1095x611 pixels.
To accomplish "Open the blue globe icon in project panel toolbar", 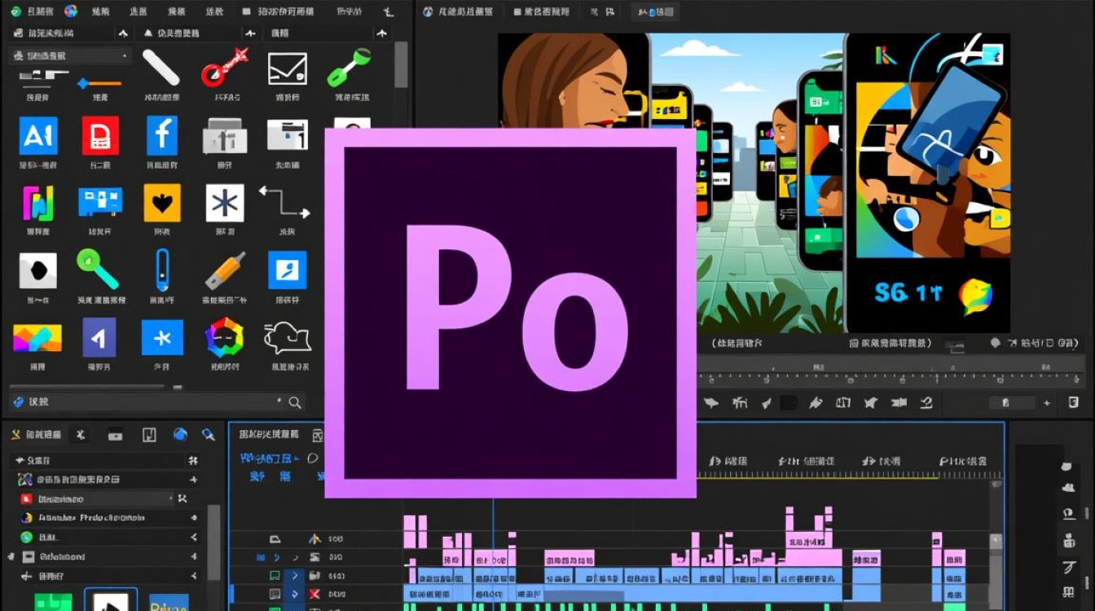I will [180, 435].
